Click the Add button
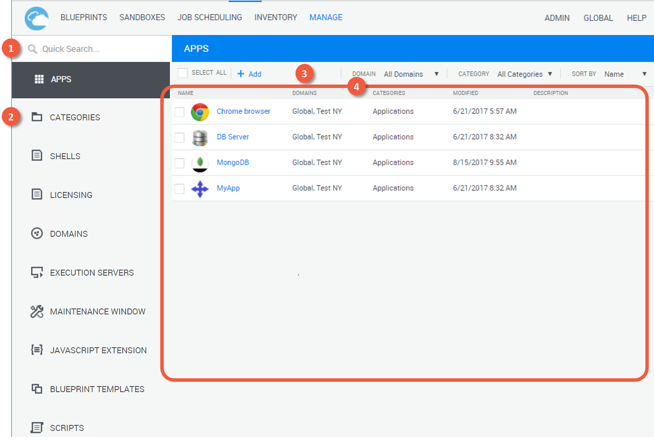Image resolution: width=654 pixels, height=440 pixels. click(x=250, y=74)
